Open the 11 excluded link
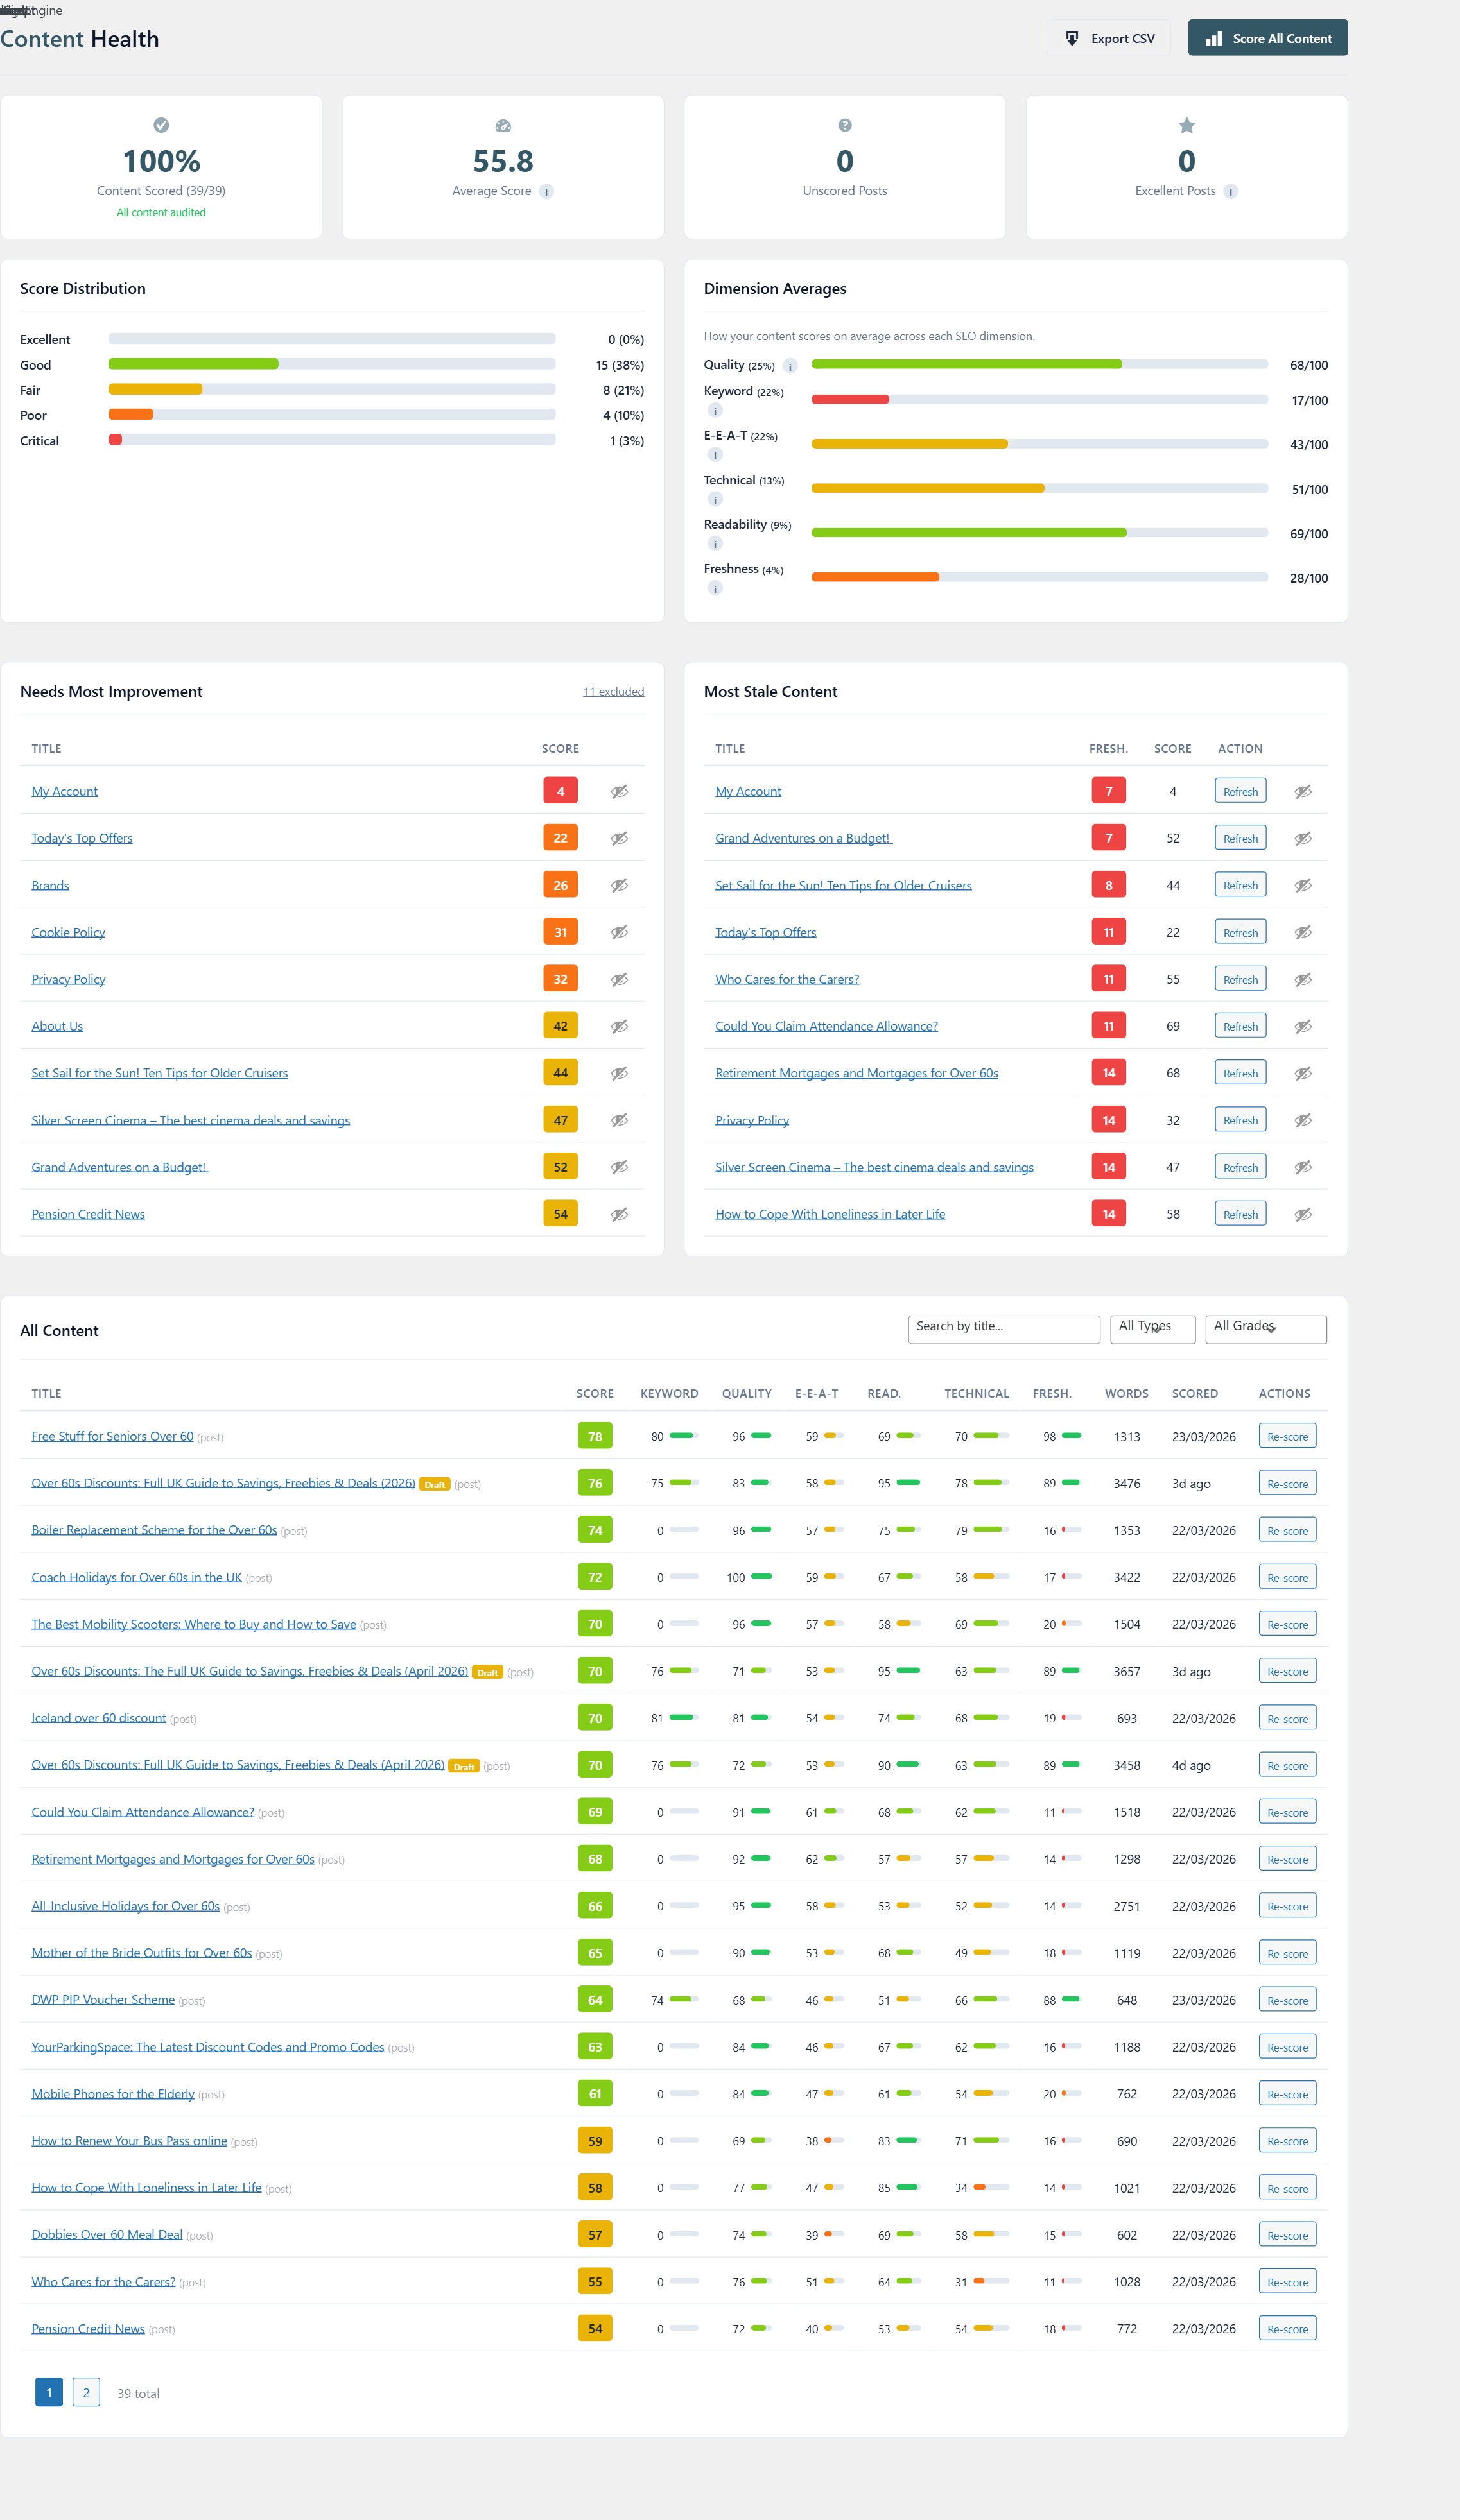Image resolution: width=1460 pixels, height=2520 pixels. 613,691
